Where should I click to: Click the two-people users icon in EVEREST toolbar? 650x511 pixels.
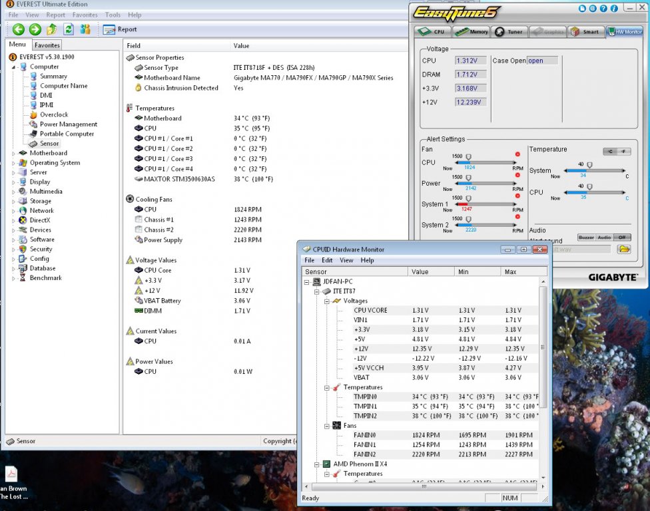pos(85,29)
